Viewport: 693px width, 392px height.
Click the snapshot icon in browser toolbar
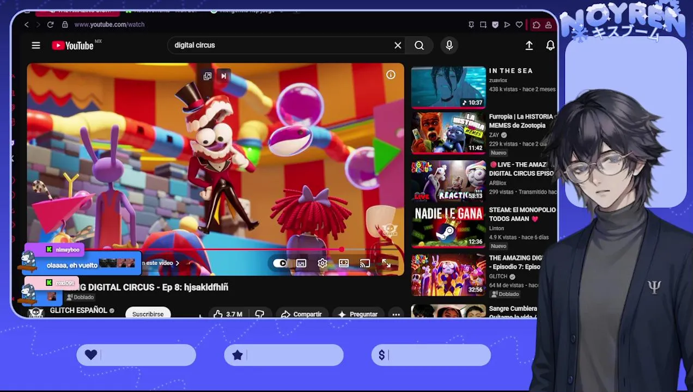pyautogui.click(x=483, y=24)
